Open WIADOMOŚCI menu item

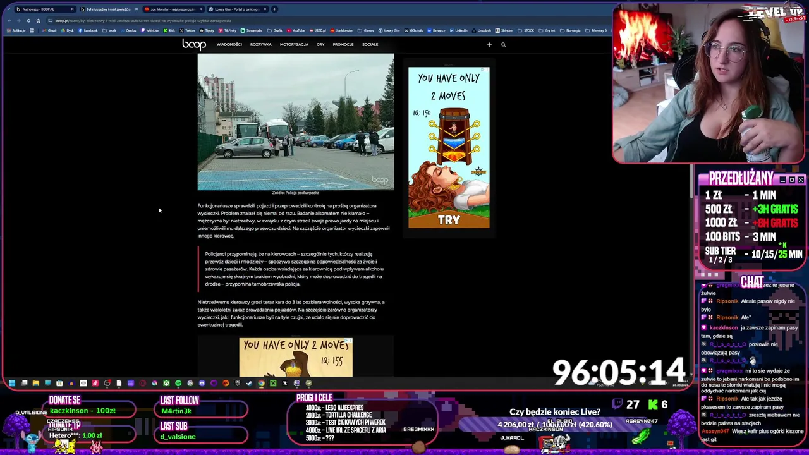(x=229, y=45)
